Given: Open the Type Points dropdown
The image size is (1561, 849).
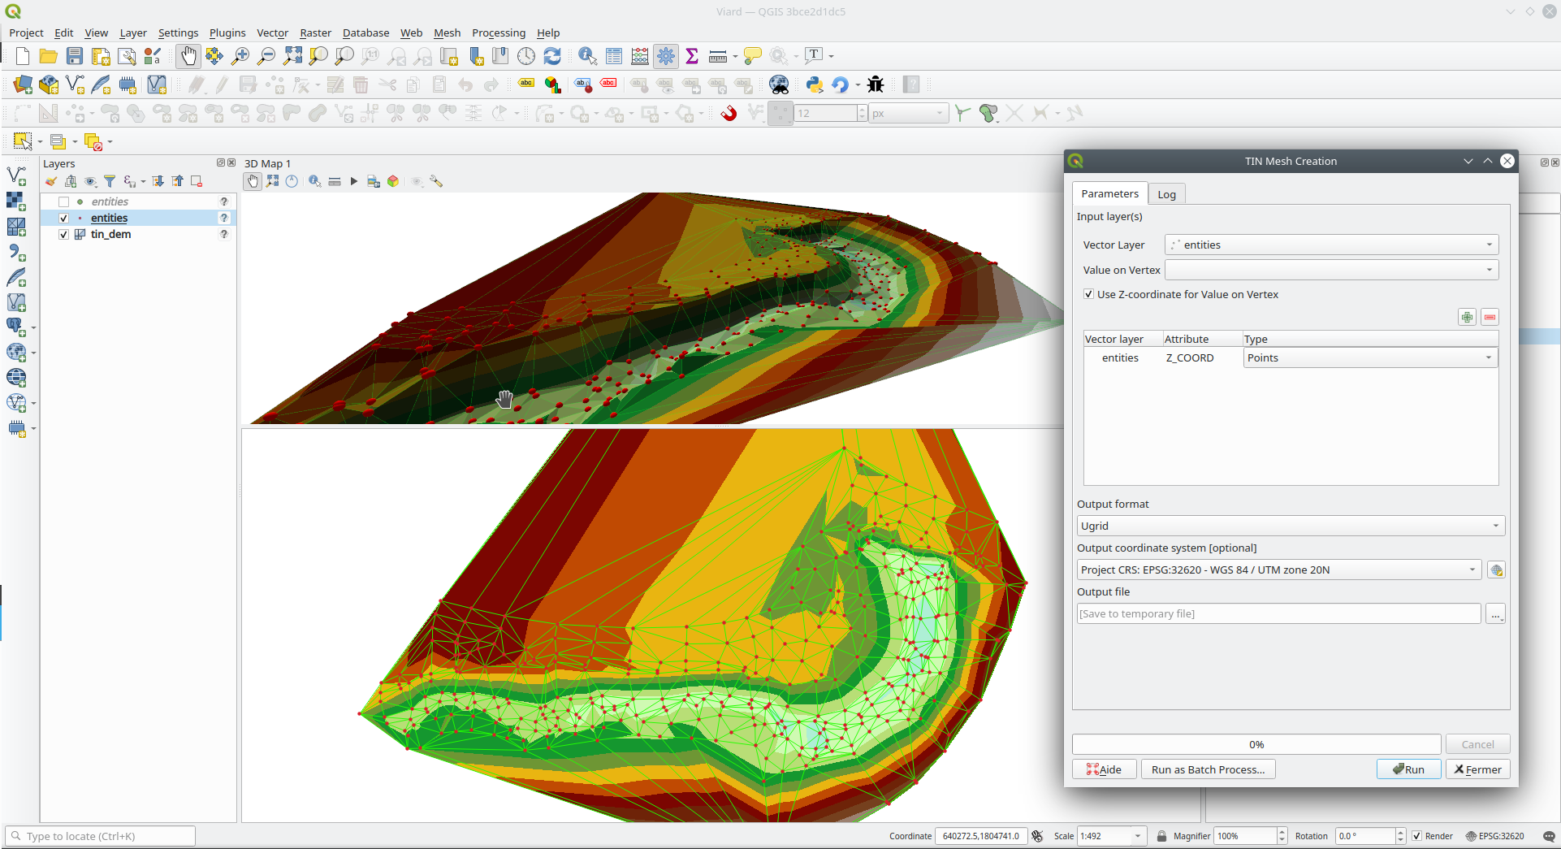Looking at the screenshot, I should pos(1370,357).
